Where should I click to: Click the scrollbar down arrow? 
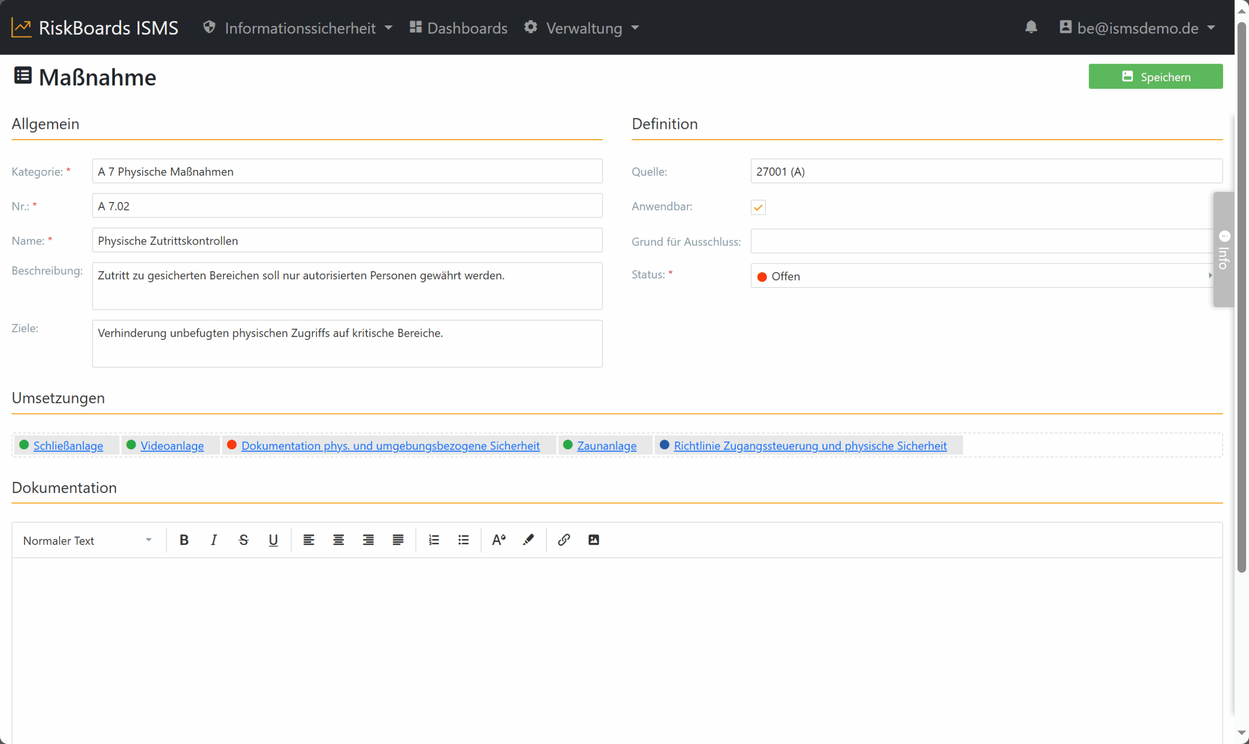point(1242,733)
